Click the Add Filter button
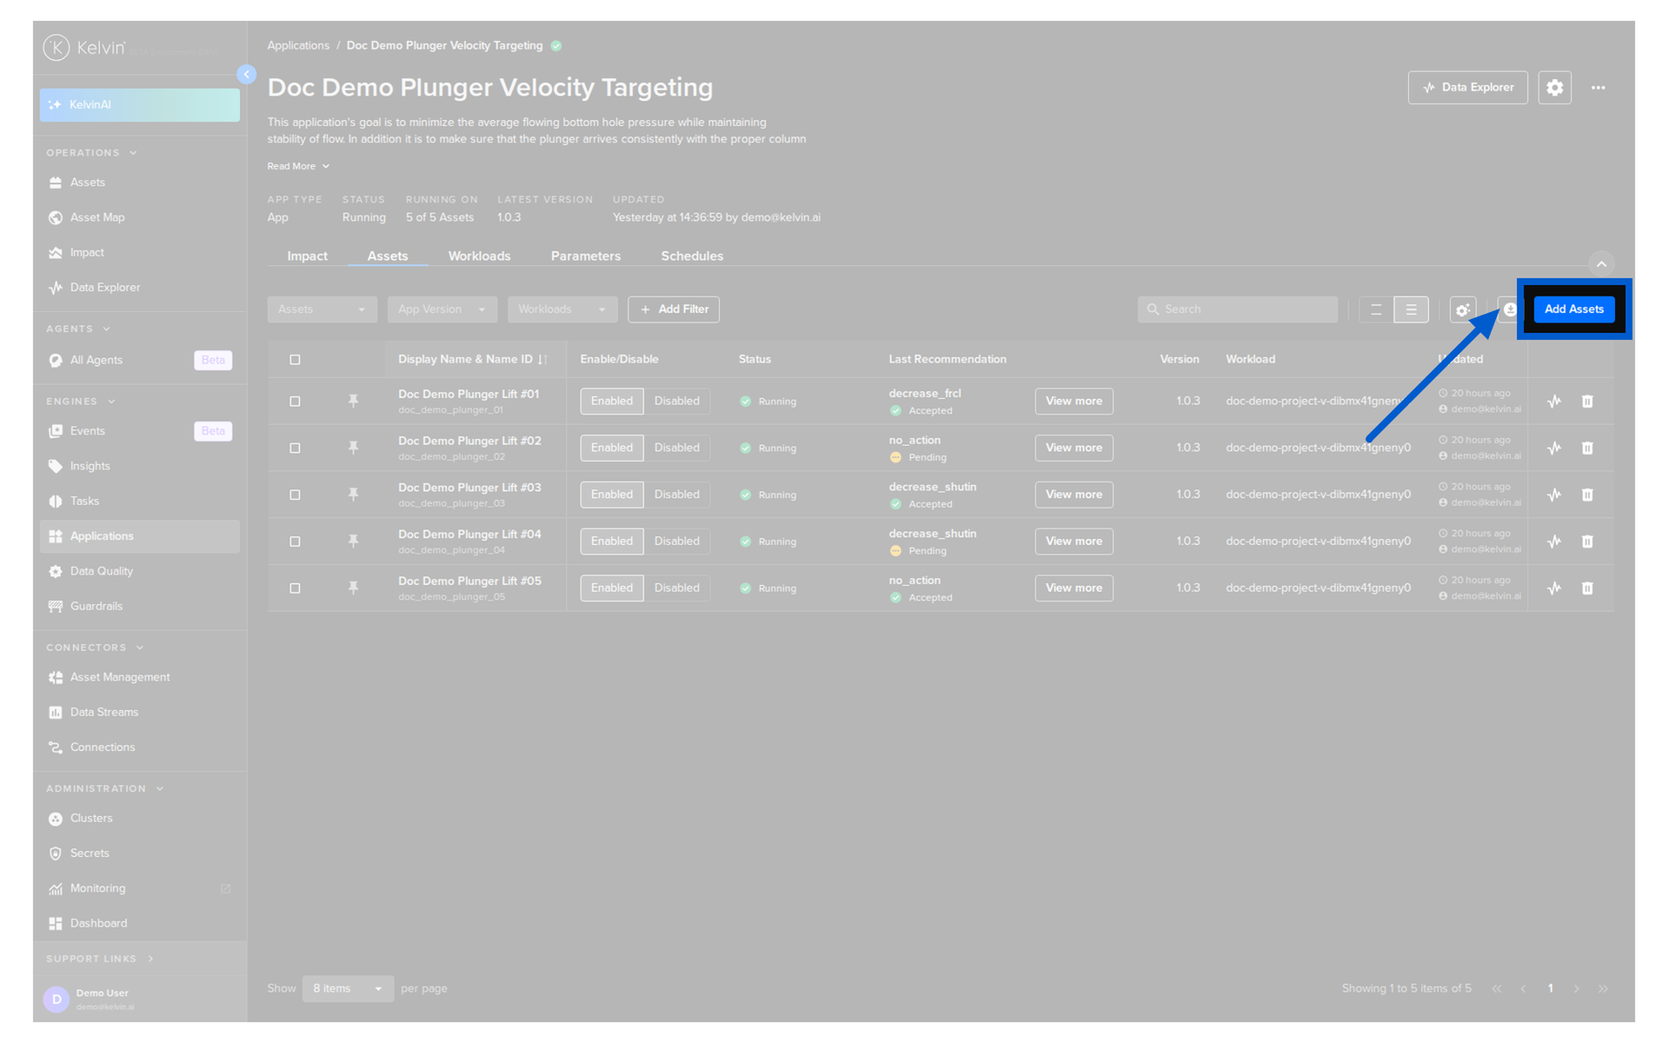 674,309
